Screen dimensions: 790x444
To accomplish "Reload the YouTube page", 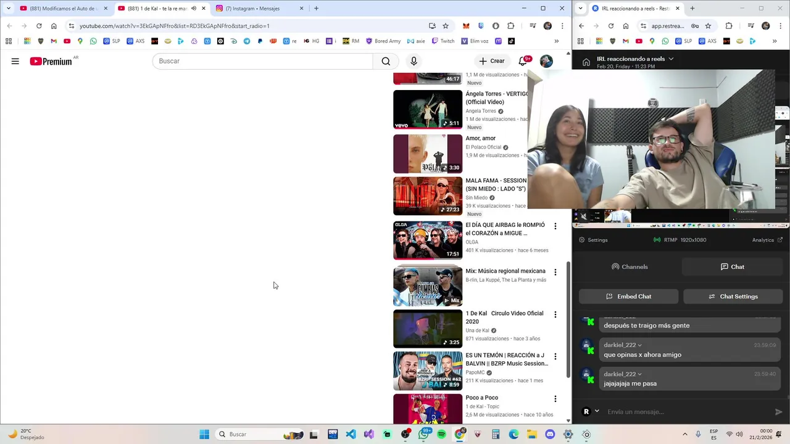I will pos(39,26).
